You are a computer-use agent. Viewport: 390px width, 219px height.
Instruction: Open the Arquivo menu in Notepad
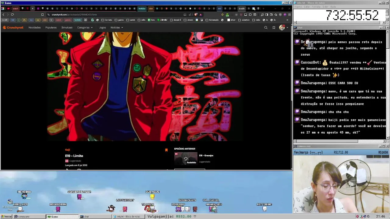[x=298, y=7]
